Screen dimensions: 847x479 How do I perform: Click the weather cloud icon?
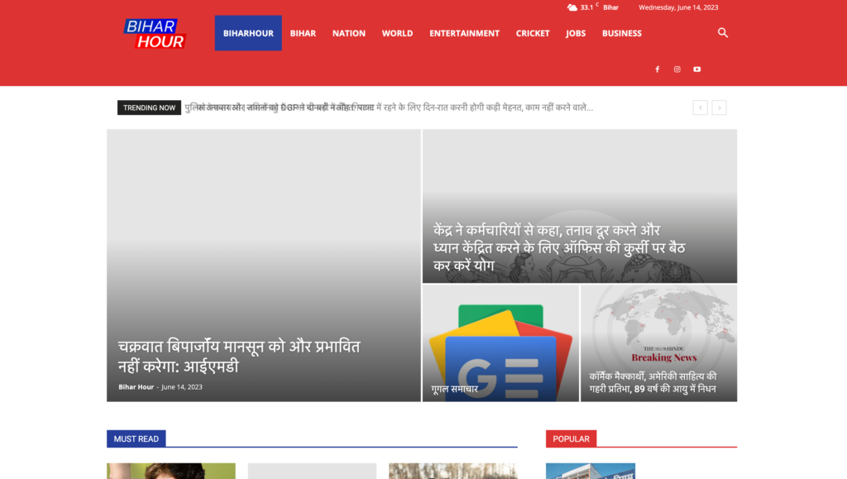572,7
